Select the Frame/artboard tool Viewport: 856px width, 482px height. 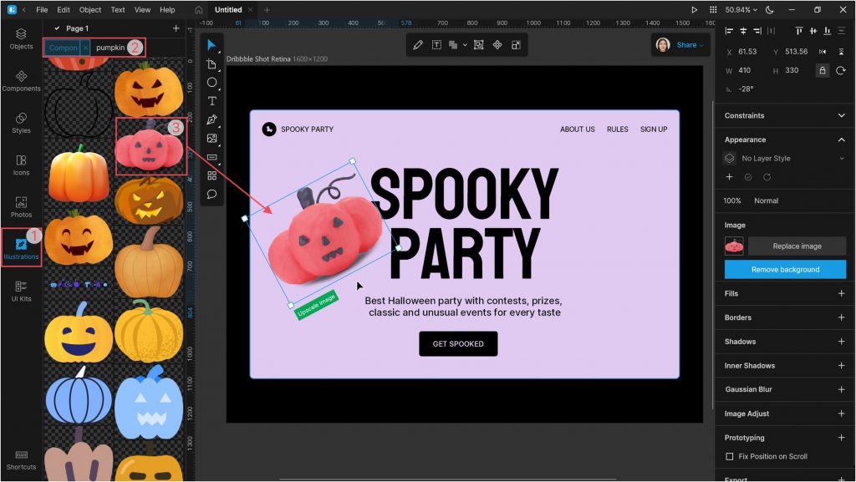click(211, 63)
